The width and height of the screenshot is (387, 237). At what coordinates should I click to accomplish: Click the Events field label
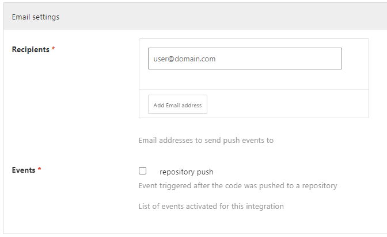click(23, 170)
